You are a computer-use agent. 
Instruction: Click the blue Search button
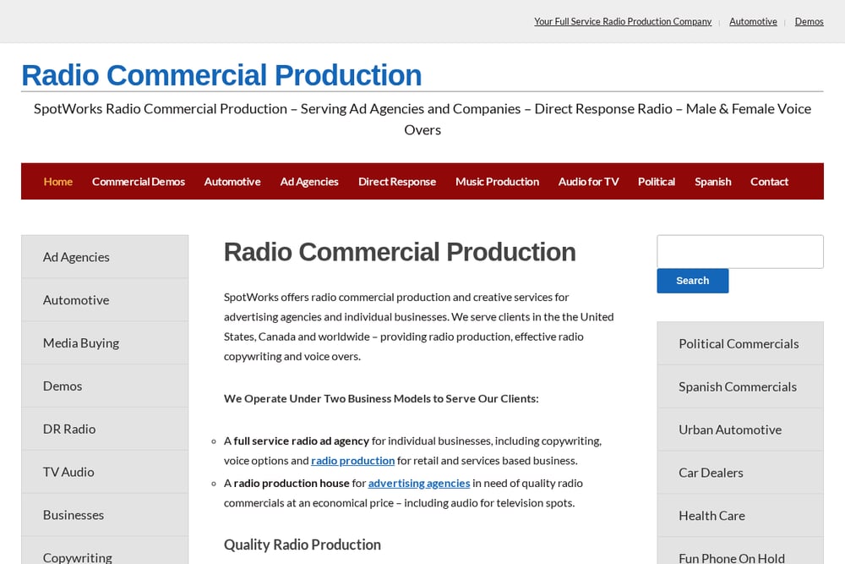pos(693,281)
